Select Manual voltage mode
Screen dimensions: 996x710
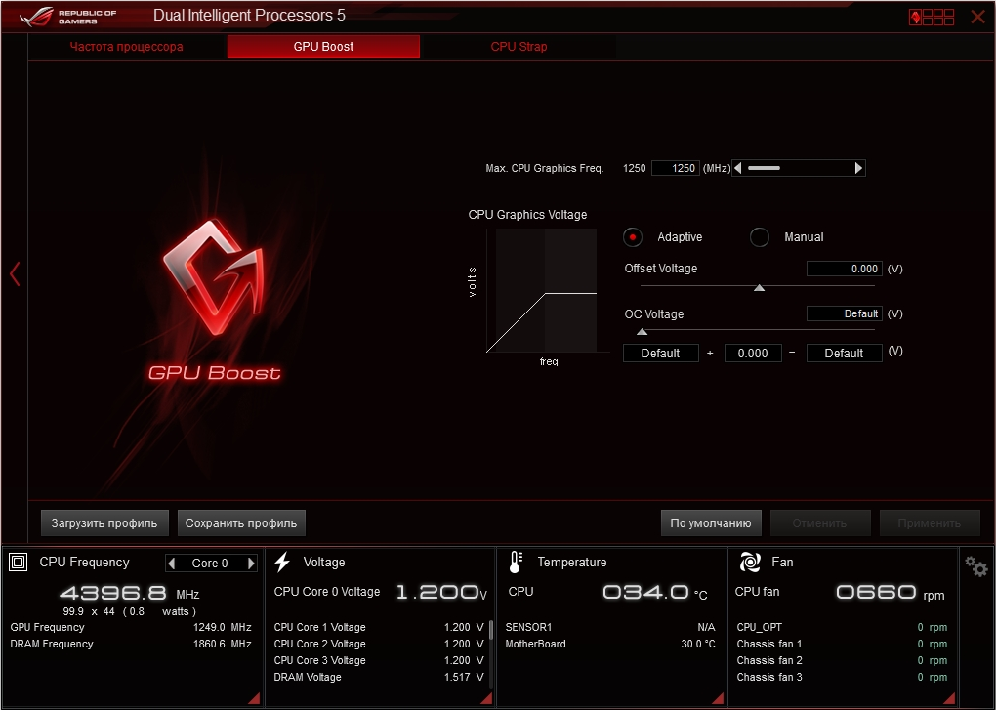pyautogui.click(x=759, y=237)
